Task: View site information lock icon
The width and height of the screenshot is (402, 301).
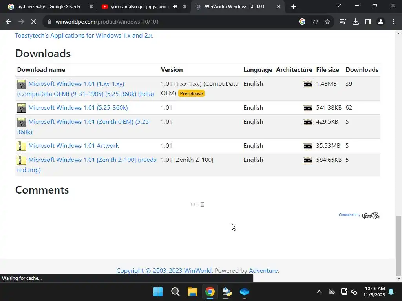Action: point(49,22)
